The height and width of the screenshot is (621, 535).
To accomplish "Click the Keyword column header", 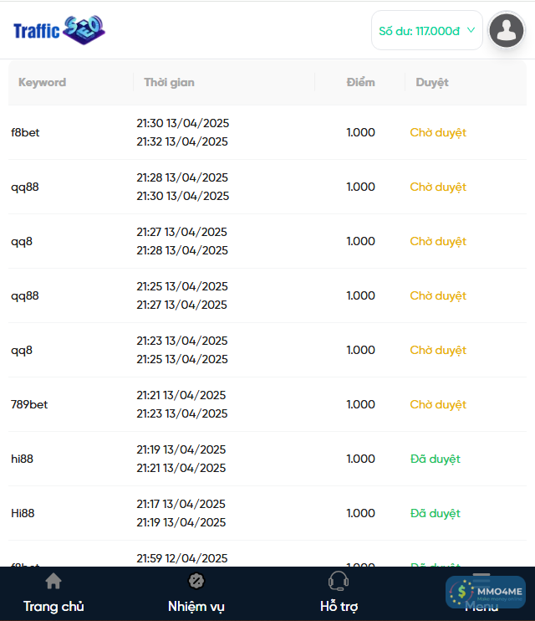I will pyautogui.click(x=42, y=82).
